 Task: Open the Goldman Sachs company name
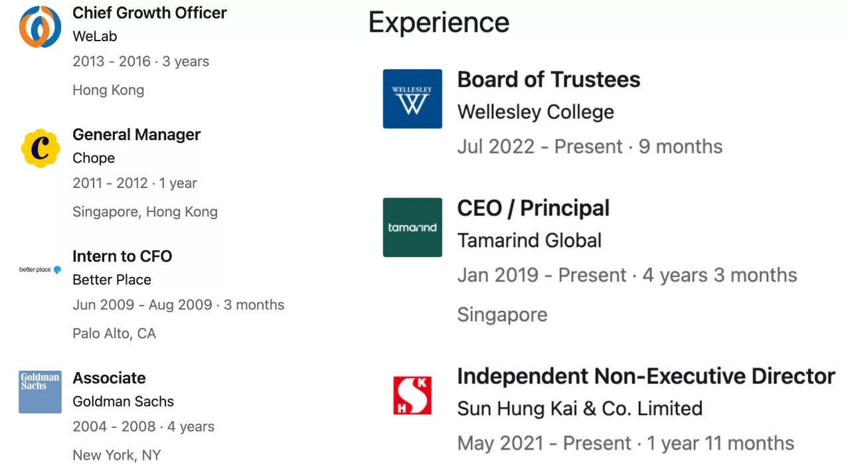click(x=124, y=401)
